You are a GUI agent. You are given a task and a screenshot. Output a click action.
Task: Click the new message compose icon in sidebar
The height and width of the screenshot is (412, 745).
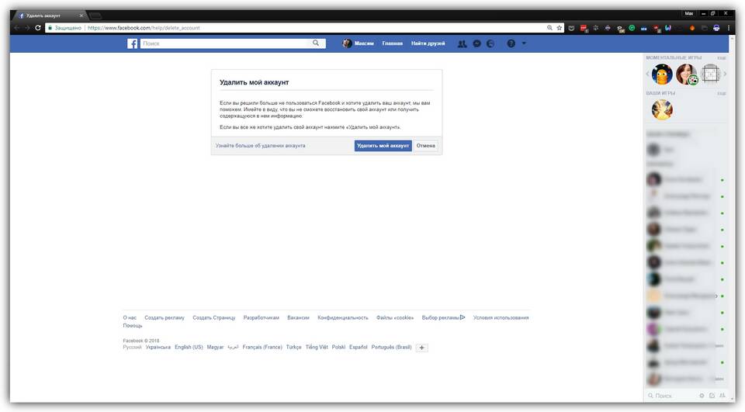pyautogui.click(x=712, y=396)
